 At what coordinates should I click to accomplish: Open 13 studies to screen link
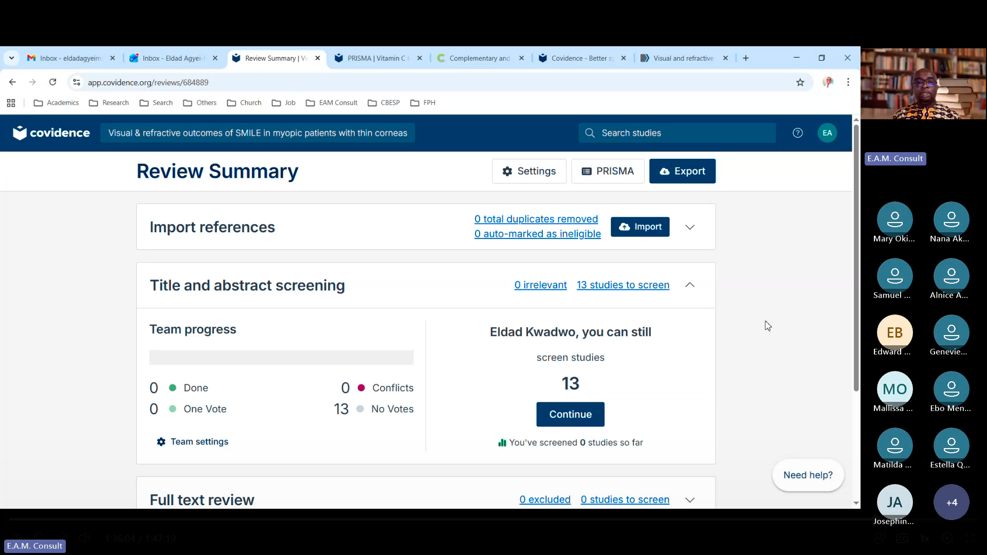623,285
